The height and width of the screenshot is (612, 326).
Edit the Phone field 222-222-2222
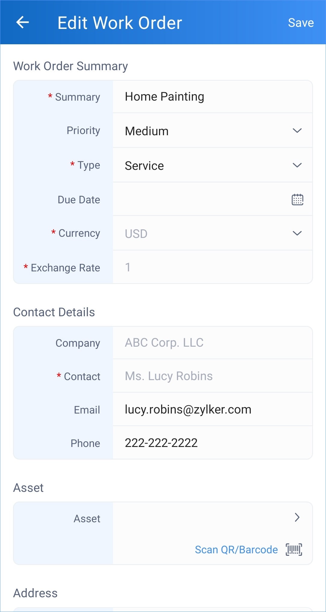click(212, 443)
